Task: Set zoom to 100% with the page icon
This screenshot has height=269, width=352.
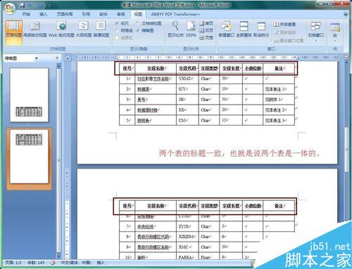Action: [191, 29]
